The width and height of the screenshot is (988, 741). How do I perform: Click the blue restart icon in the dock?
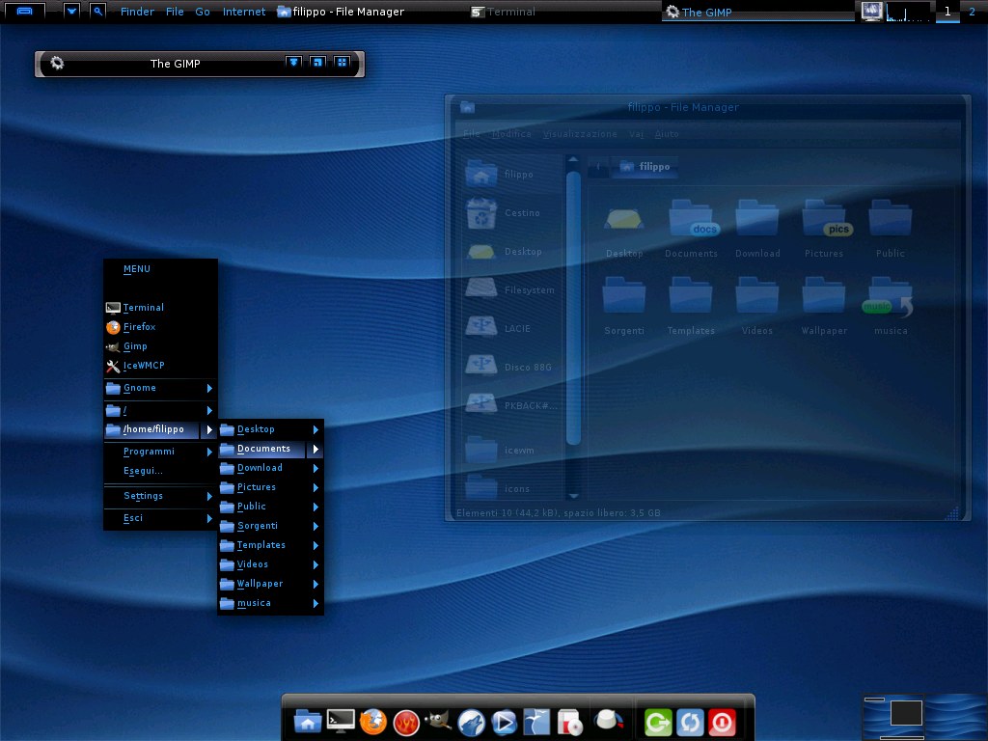pyautogui.click(x=690, y=723)
